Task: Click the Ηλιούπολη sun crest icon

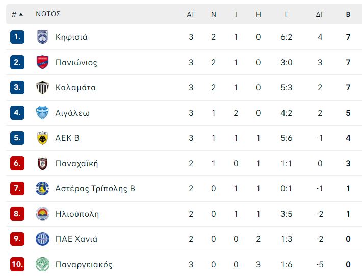Action: [x=42, y=214]
